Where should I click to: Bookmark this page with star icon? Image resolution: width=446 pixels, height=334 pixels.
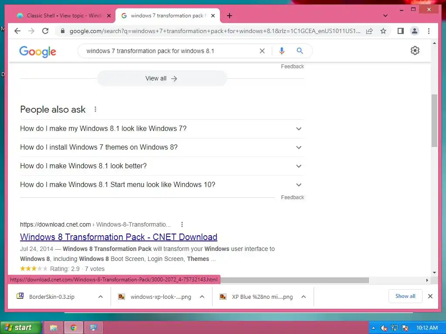tap(383, 31)
